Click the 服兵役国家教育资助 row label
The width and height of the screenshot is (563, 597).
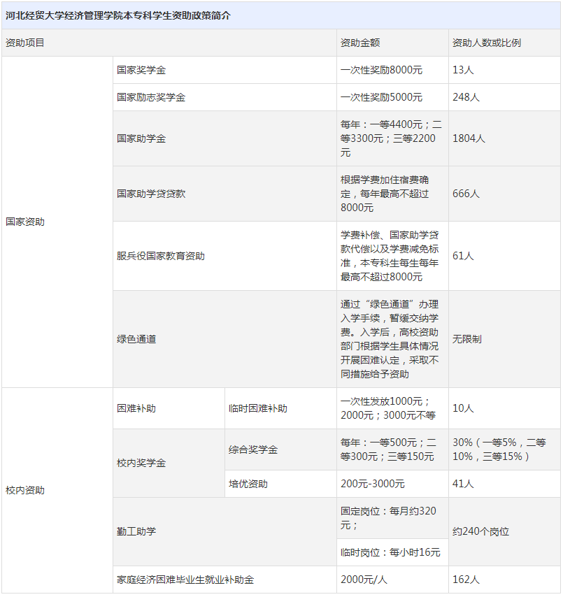click(225, 256)
